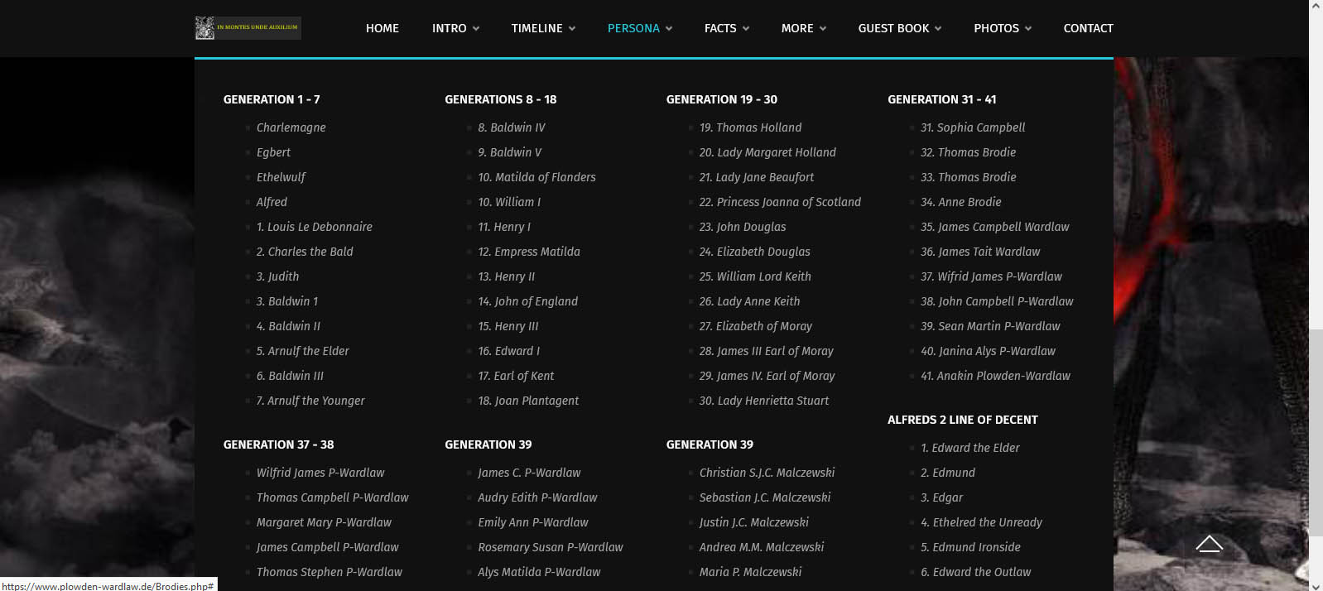Open 22. Princess Joanna of Scotland
Viewport: 1323px width, 591px height.
point(780,202)
